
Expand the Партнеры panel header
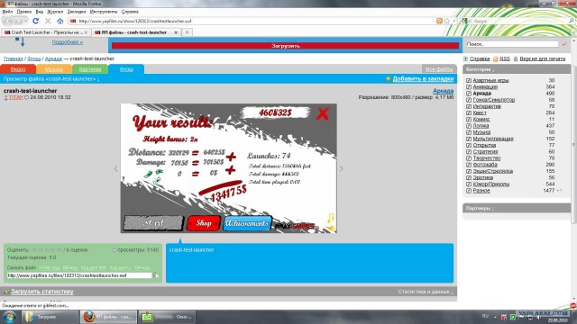[x=517, y=208]
